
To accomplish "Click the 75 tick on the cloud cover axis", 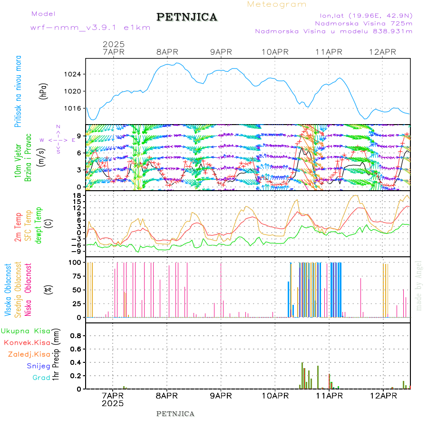I will tap(77, 276).
